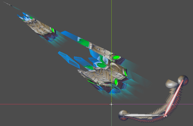193x126 pixels.
Task: Click the purple axis line right of the cursor
Action: point(151,104)
